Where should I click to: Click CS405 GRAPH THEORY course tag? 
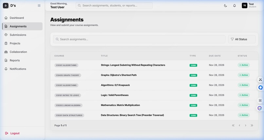point(68,75)
